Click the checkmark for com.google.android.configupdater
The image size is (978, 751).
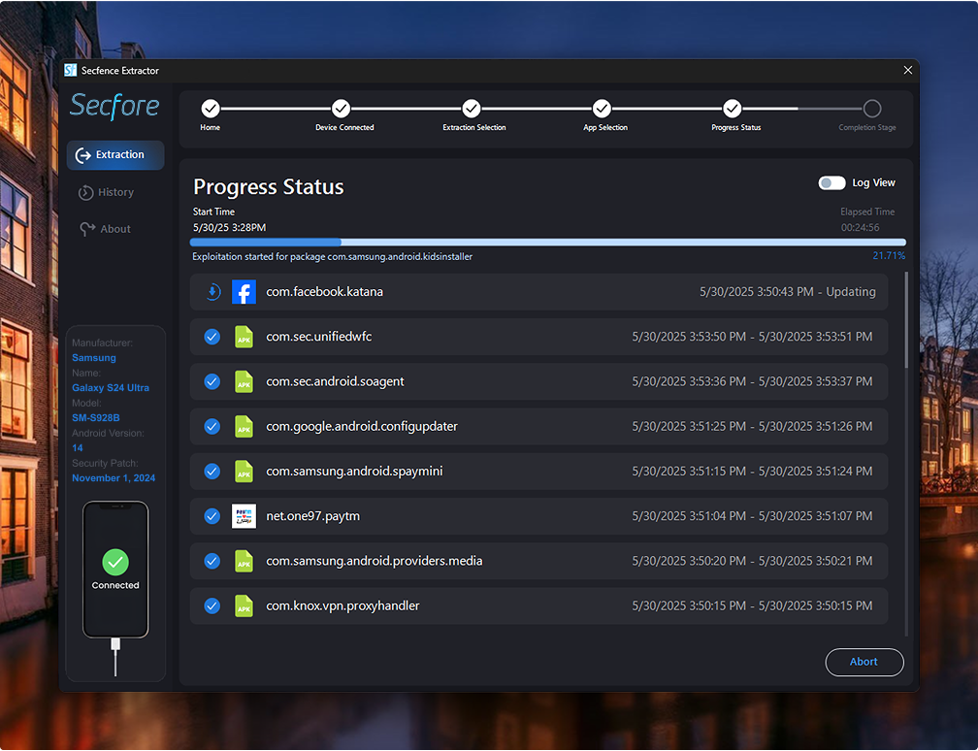point(212,427)
